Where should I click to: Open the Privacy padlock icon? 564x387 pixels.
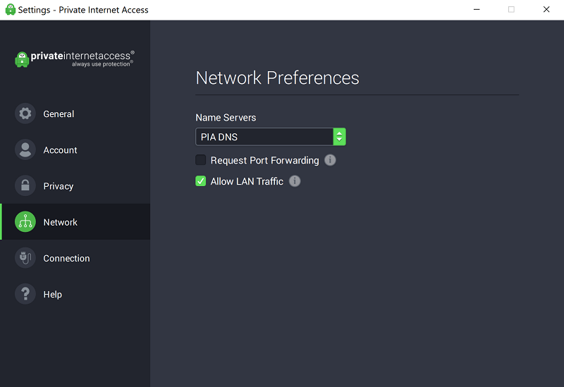(x=25, y=185)
